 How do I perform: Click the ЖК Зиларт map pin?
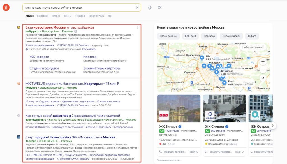click(217, 72)
